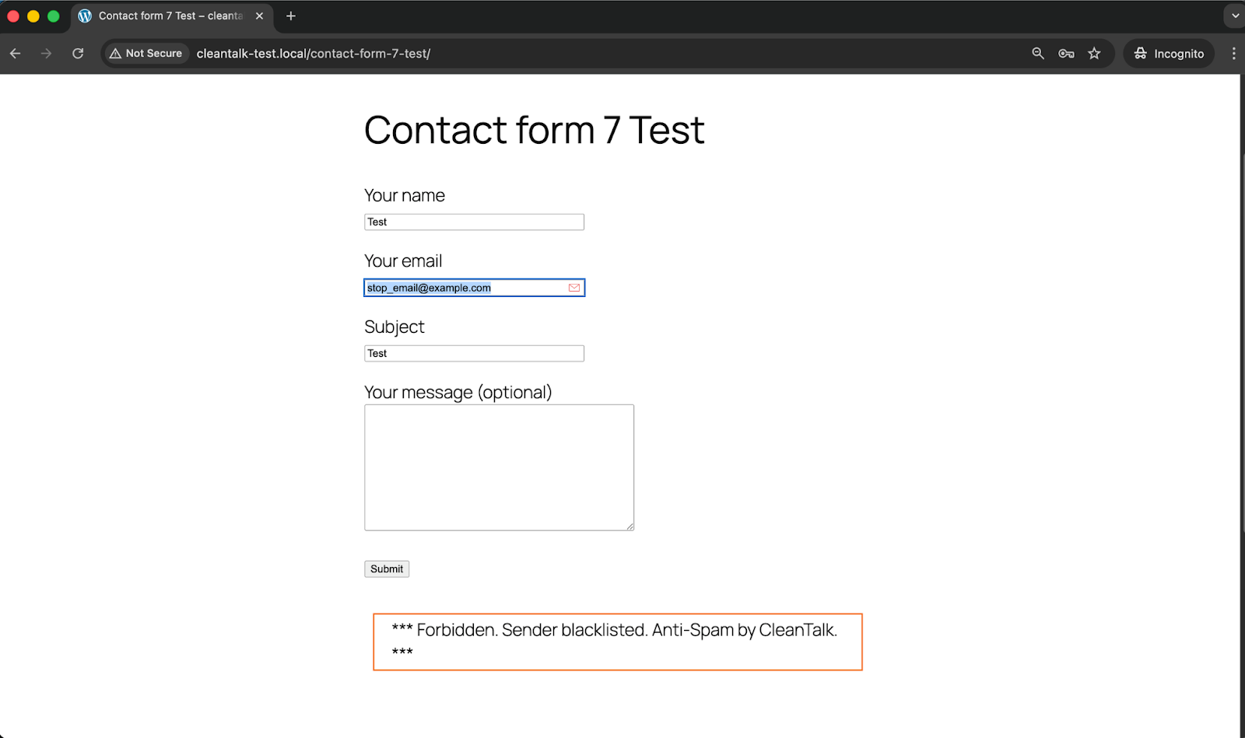Reload the current page
Screen dimensions: 1245x738
click(78, 54)
